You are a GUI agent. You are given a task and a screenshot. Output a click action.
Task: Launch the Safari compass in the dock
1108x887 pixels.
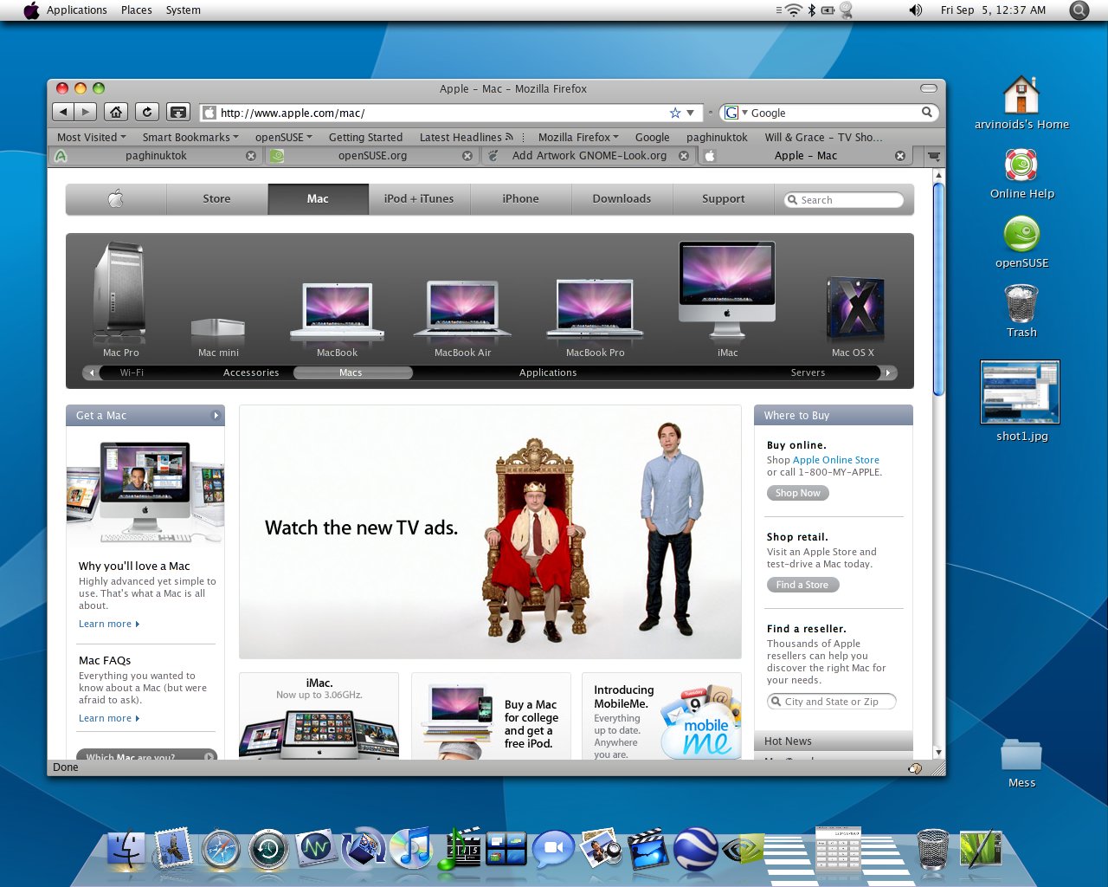click(x=221, y=850)
